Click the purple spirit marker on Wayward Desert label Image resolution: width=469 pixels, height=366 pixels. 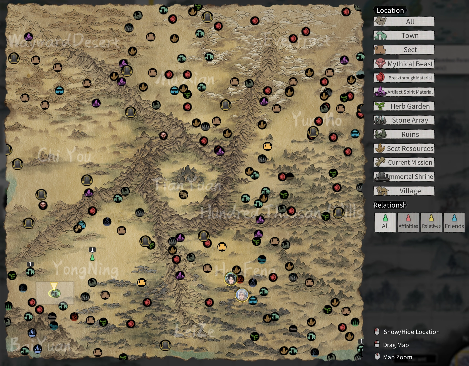[x=28, y=37]
